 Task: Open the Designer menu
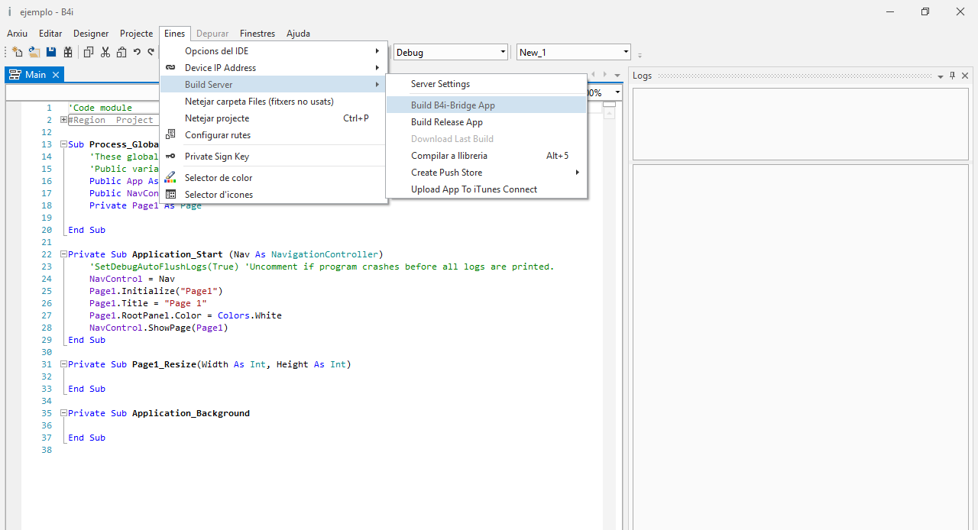91,34
